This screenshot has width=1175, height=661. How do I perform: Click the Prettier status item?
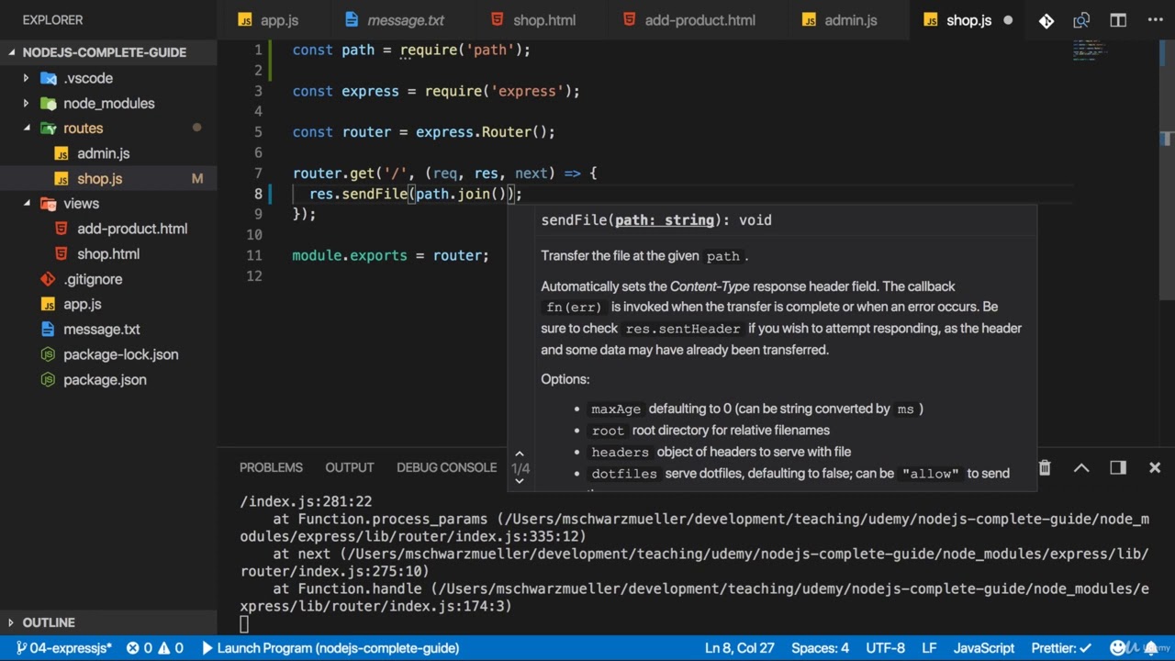[x=1061, y=648]
